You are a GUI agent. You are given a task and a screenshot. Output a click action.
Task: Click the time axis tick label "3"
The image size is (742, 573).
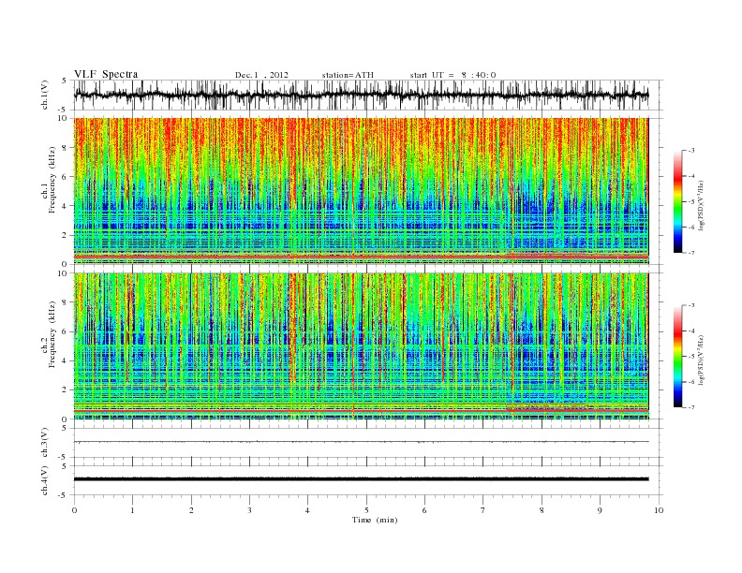tap(249, 510)
